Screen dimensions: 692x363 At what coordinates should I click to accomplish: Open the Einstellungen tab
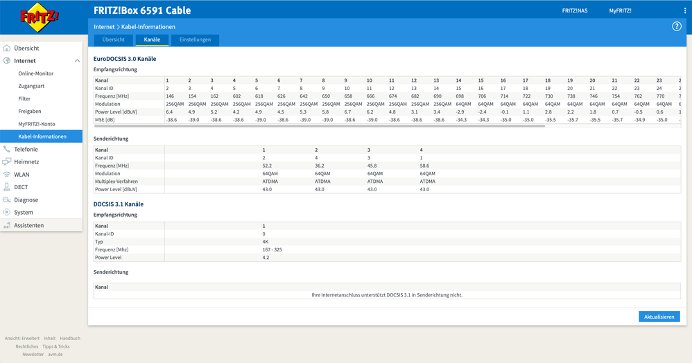coord(195,39)
